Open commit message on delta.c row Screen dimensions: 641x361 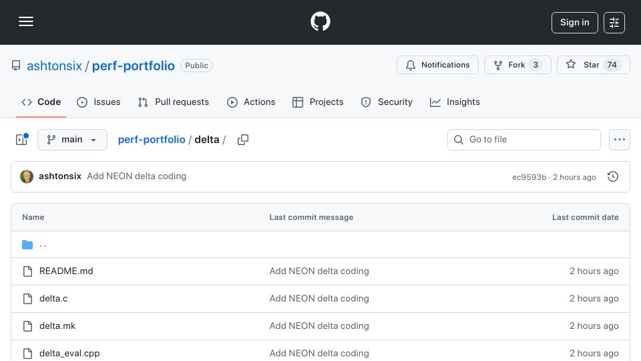[x=319, y=298]
